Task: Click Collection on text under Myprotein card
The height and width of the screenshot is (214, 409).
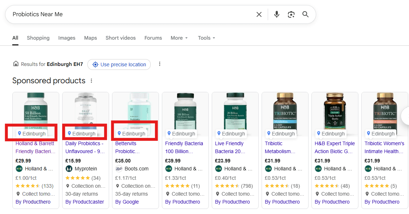Action: pos(88,186)
